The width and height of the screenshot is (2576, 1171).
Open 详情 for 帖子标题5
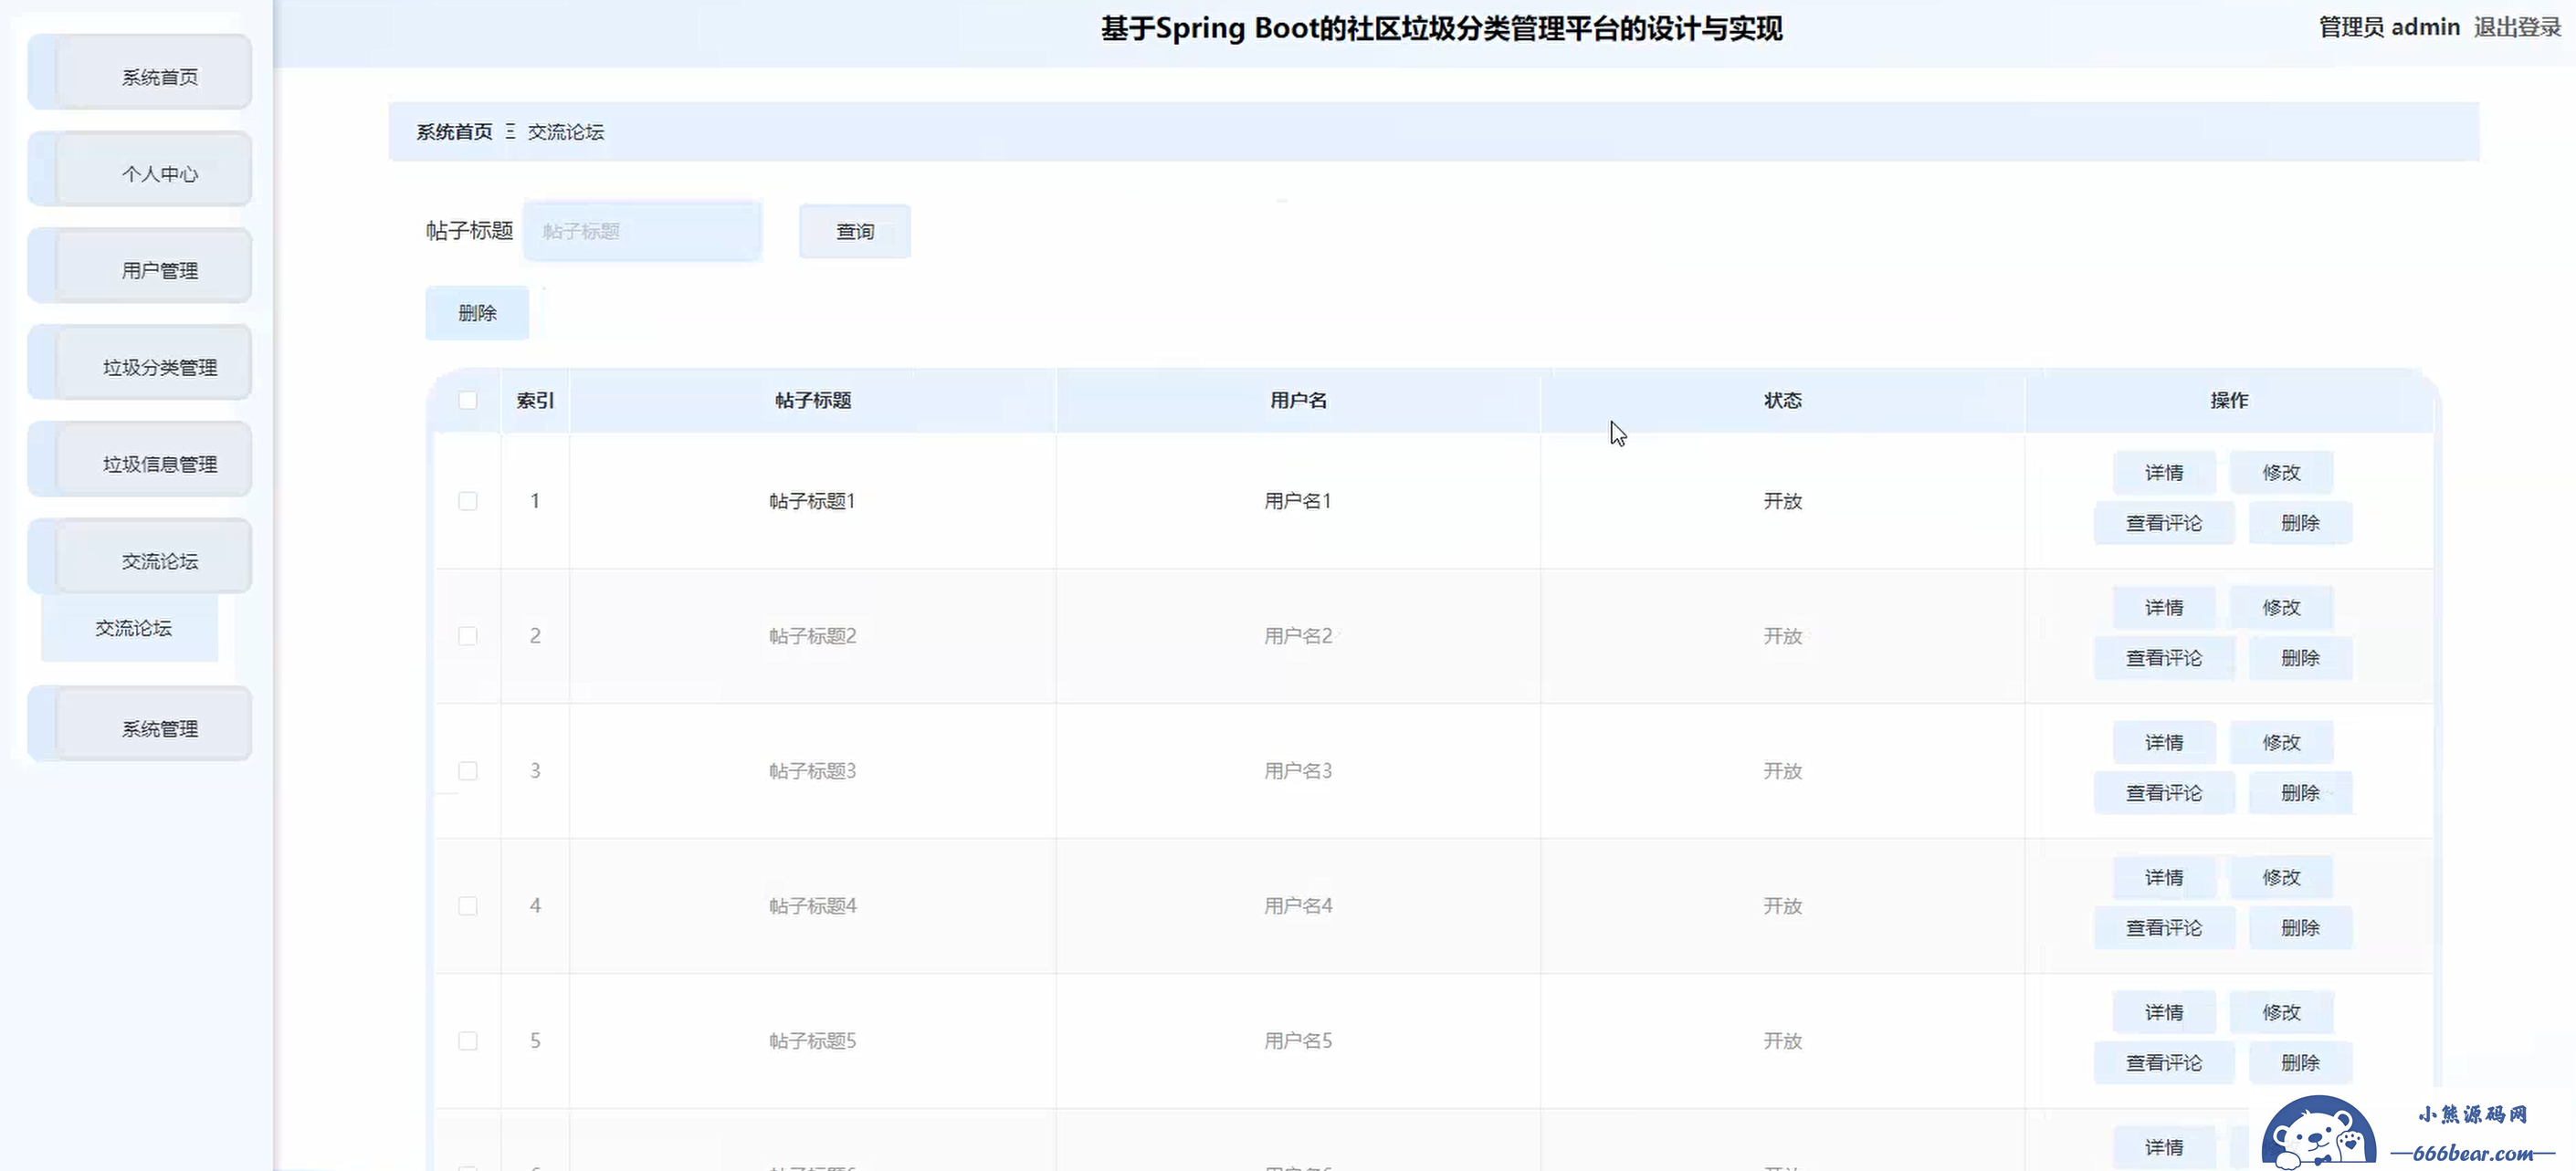click(2164, 1012)
